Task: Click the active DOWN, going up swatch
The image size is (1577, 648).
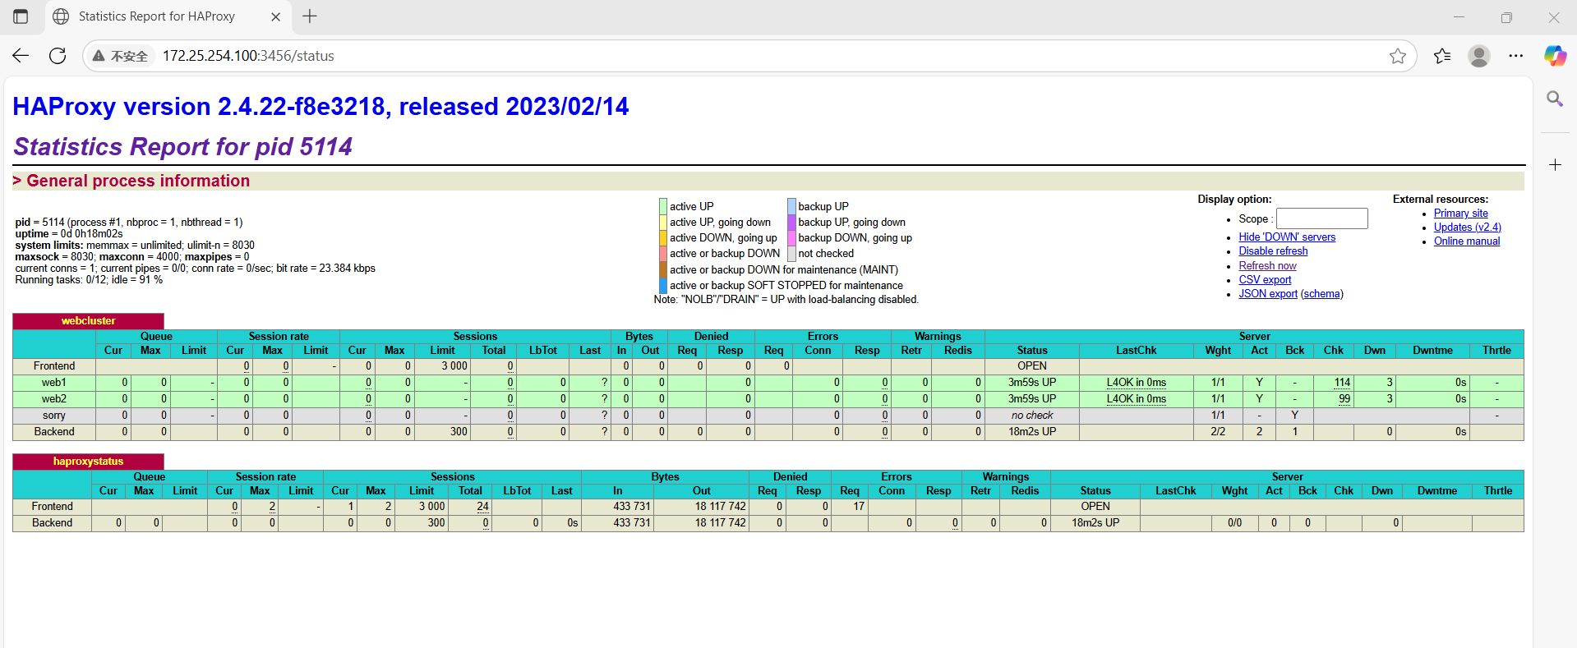Action: (x=662, y=238)
